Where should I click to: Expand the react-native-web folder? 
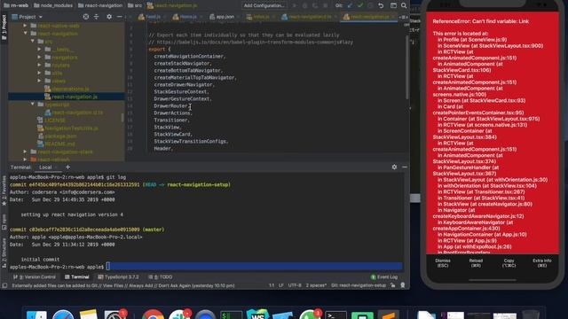(x=25, y=26)
